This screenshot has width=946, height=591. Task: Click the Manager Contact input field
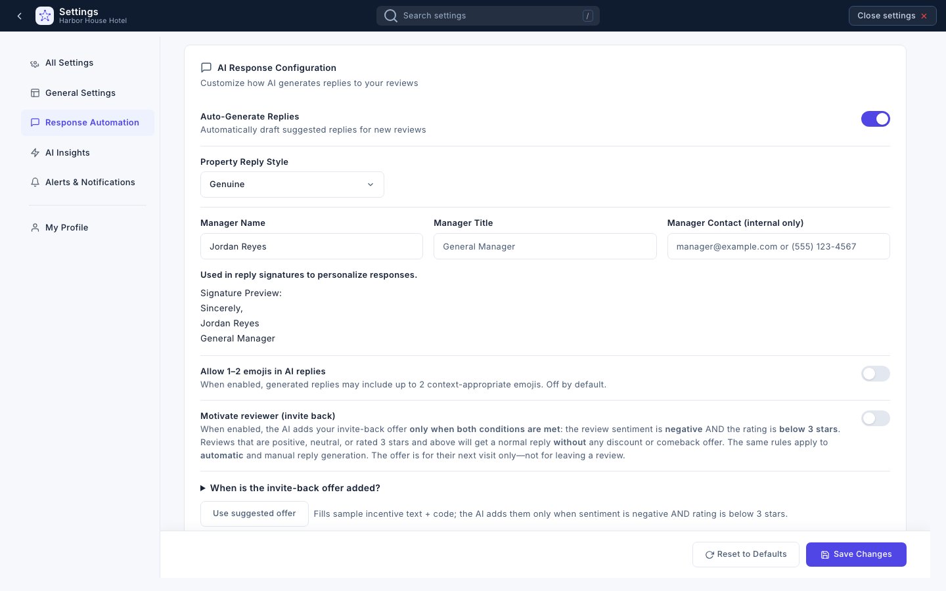pyautogui.click(x=778, y=246)
